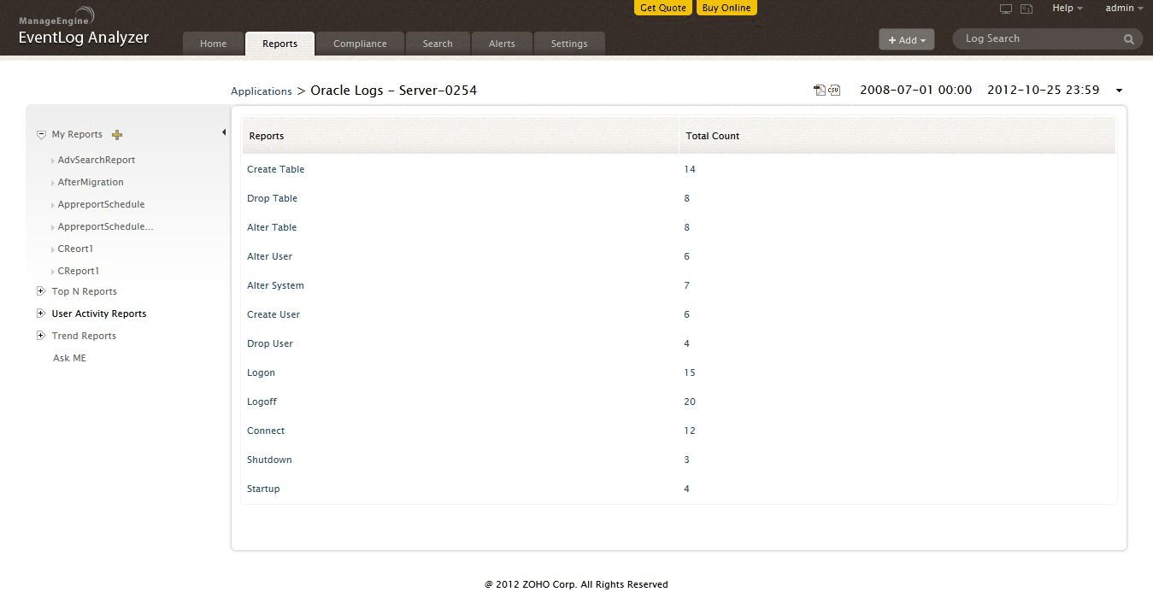
Task: Open the date range dropdown arrow
Action: [1119, 91]
